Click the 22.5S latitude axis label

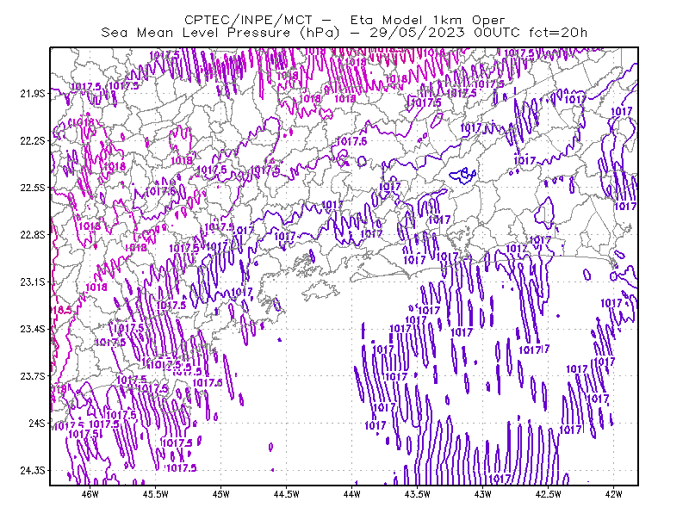[x=33, y=188]
